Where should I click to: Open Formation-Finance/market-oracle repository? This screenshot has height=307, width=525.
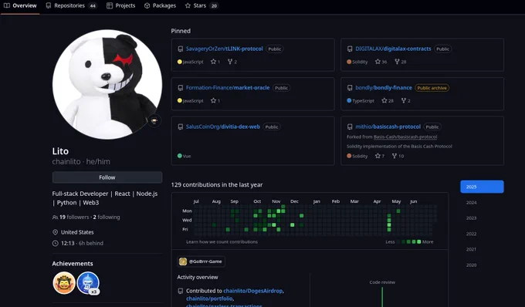[x=228, y=88]
